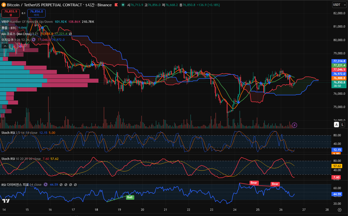348x216 pixels.
Task: Select the Stoch RSI 10 20 20 20 legend
Action: (21, 159)
